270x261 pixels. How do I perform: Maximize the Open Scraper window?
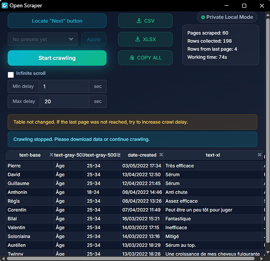pos(244,6)
